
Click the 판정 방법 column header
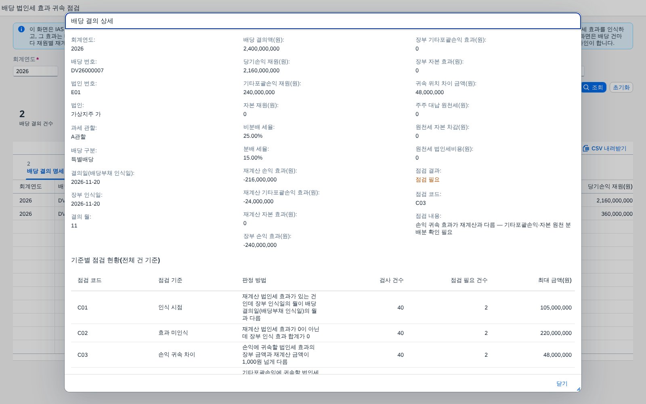tap(254, 280)
